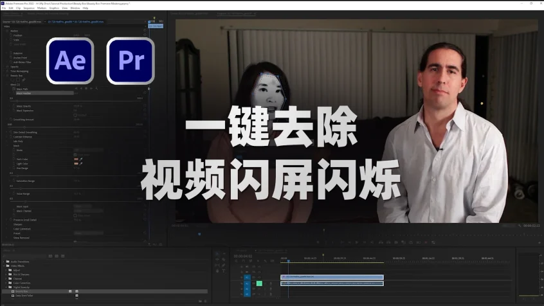Create rectangle mask under Beauty Box

click(18, 80)
